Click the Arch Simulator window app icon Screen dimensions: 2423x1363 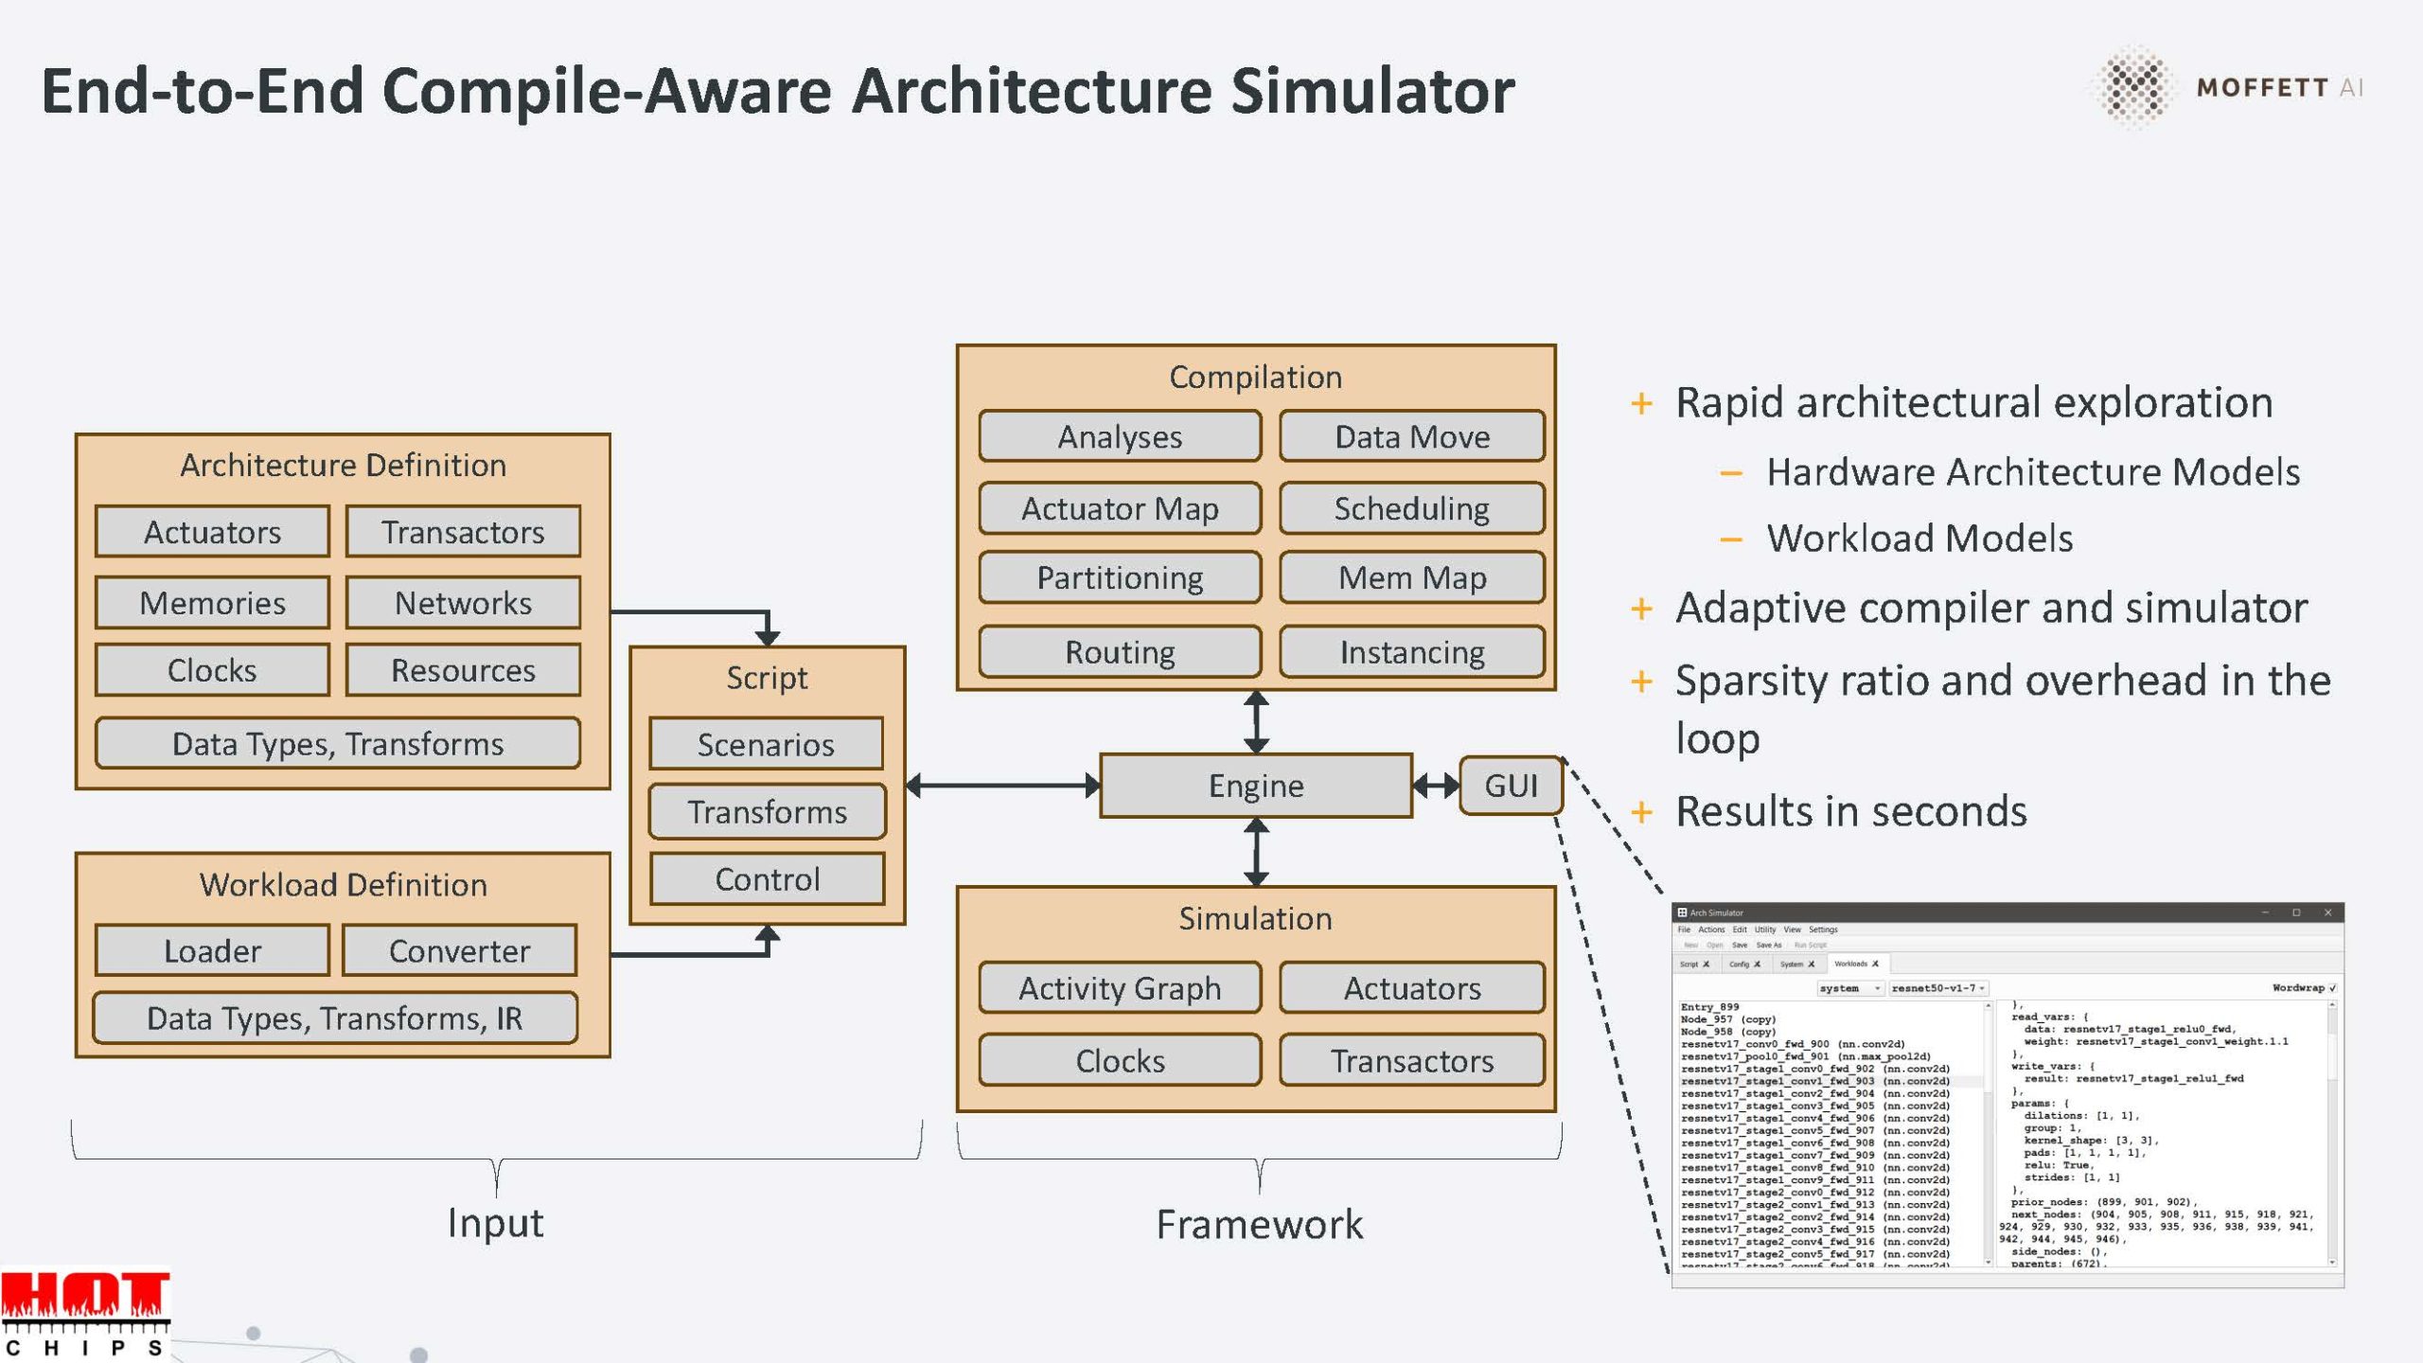pyautogui.click(x=1682, y=912)
